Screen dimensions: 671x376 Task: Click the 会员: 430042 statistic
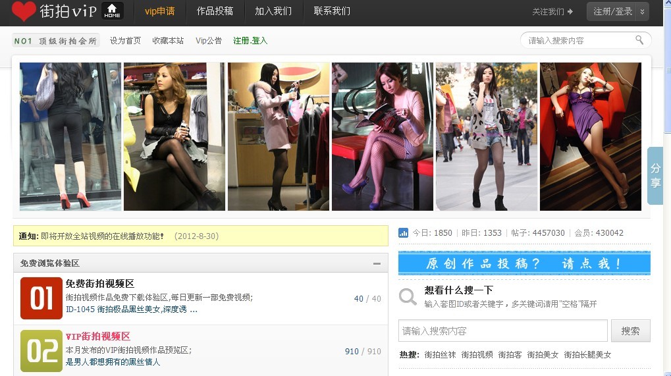599,232
